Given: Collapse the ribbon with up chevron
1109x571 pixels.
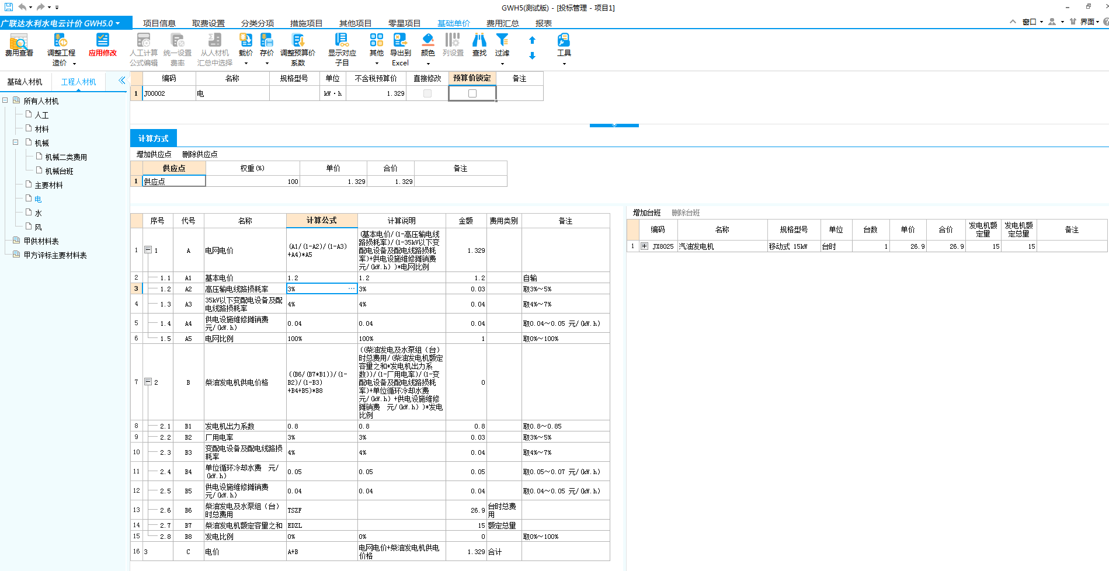Looking at the screenshot, I should point(1013,22).
